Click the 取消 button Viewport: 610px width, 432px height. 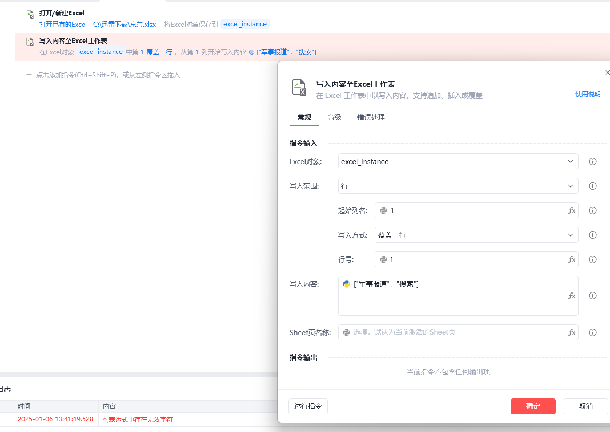click(x=585, y=406)
